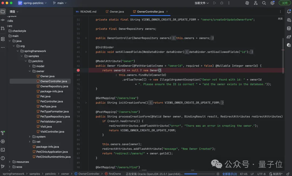The width and height of the screenshot is (292, 176).
Task: Open the Database tool window icon
Action: pos(289,28)
